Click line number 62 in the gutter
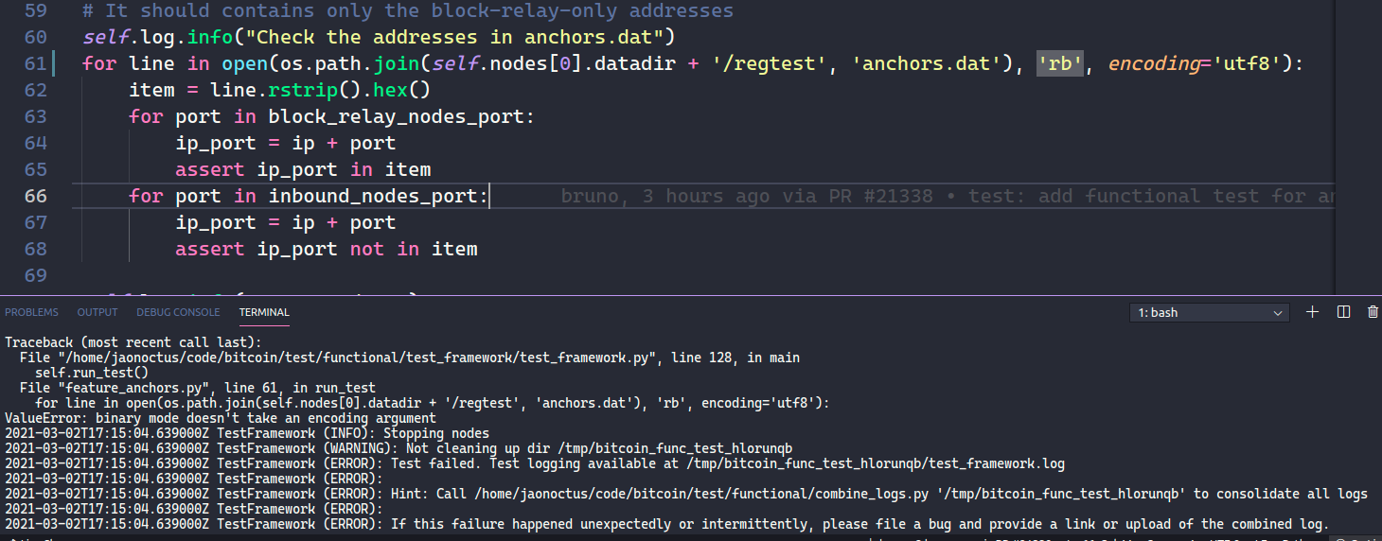The width and height of the screenshot is (1382, 541). 35,91
